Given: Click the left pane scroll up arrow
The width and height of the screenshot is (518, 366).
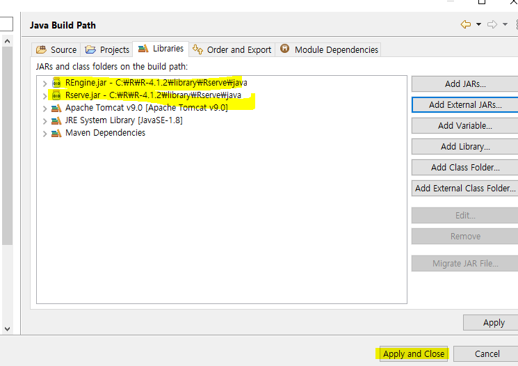Looking at the screenshot, I should point(7,41).
